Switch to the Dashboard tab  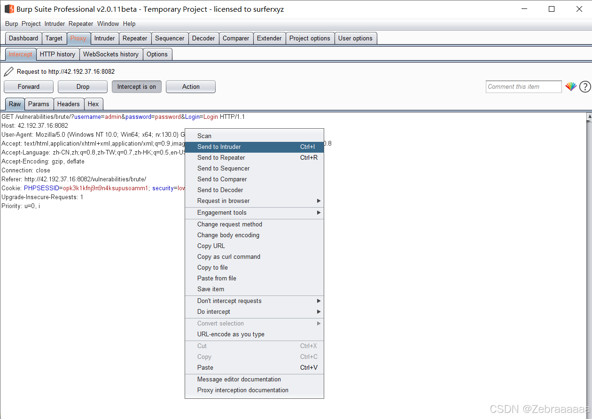[x=23, y=38]
